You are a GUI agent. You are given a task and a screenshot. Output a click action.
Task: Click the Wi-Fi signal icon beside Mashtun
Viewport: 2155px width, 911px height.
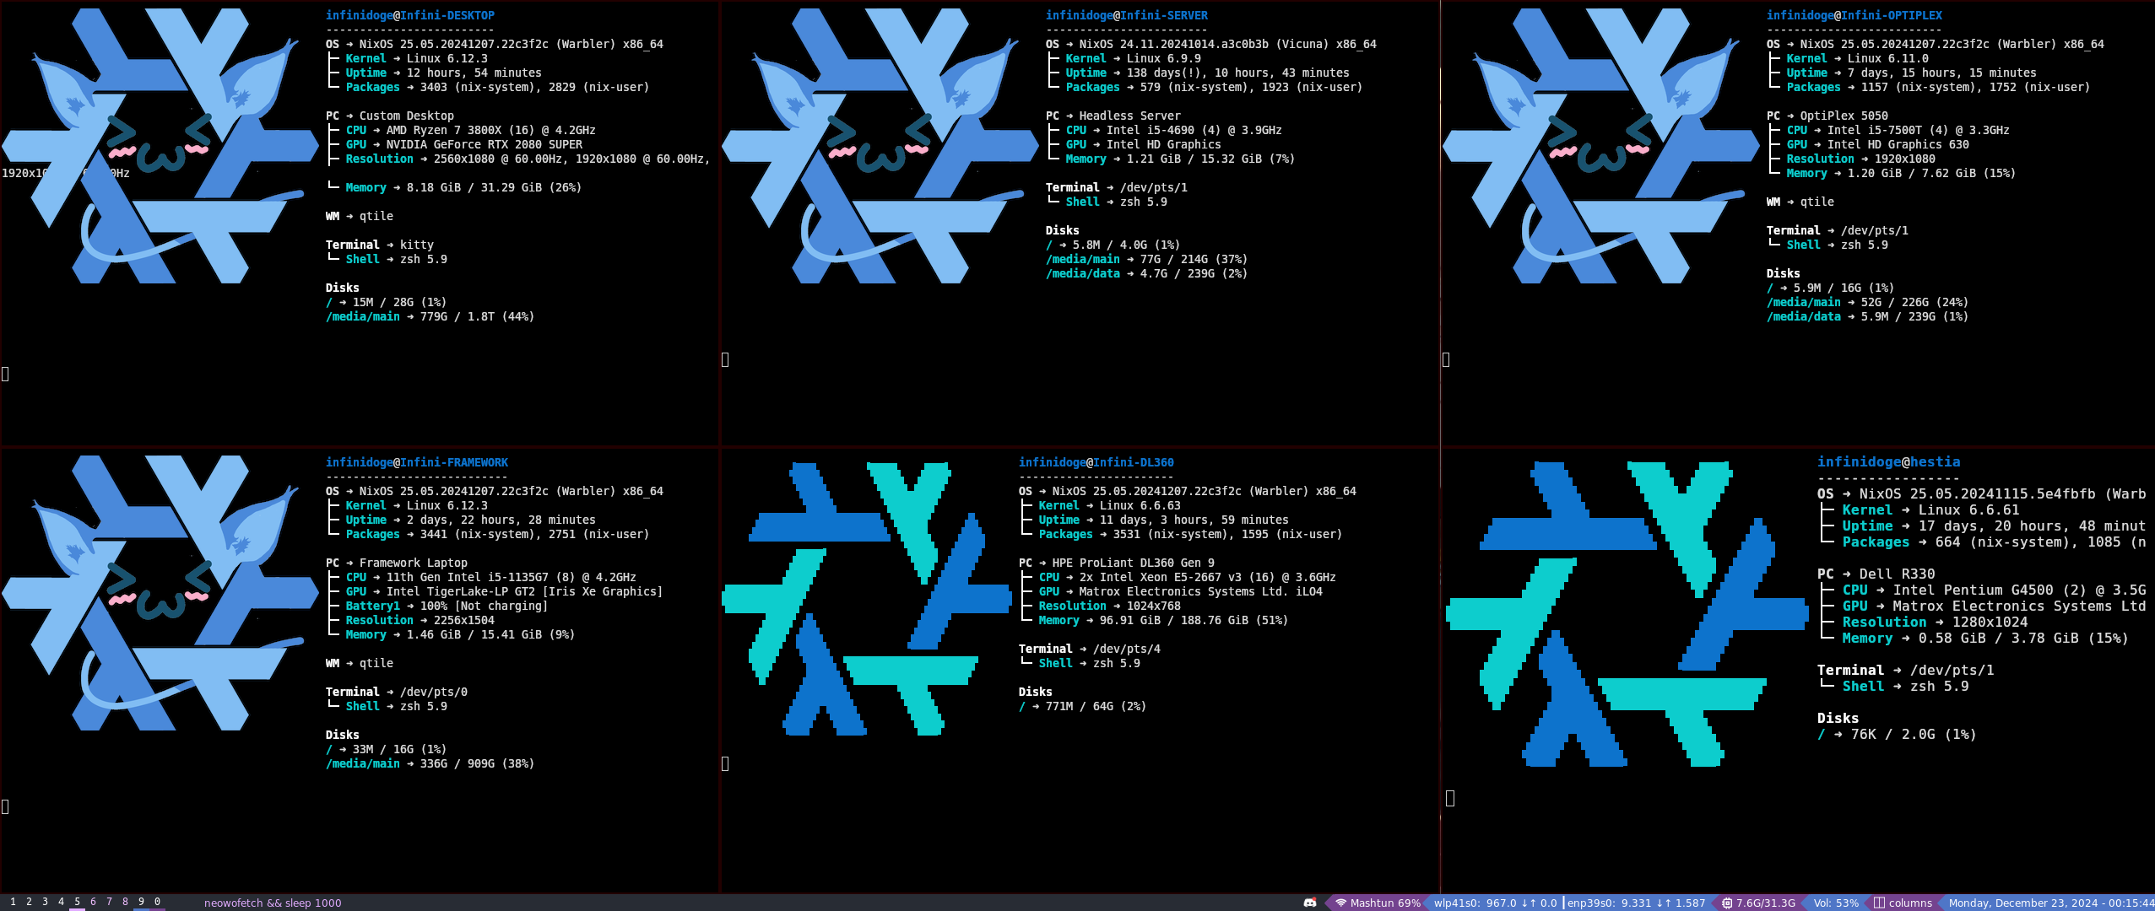(x=1340, y=903)
